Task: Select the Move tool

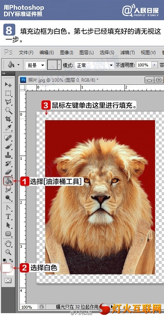Action: 8,84
